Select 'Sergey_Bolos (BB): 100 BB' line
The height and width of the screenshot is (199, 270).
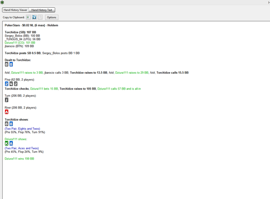point(22,35)
